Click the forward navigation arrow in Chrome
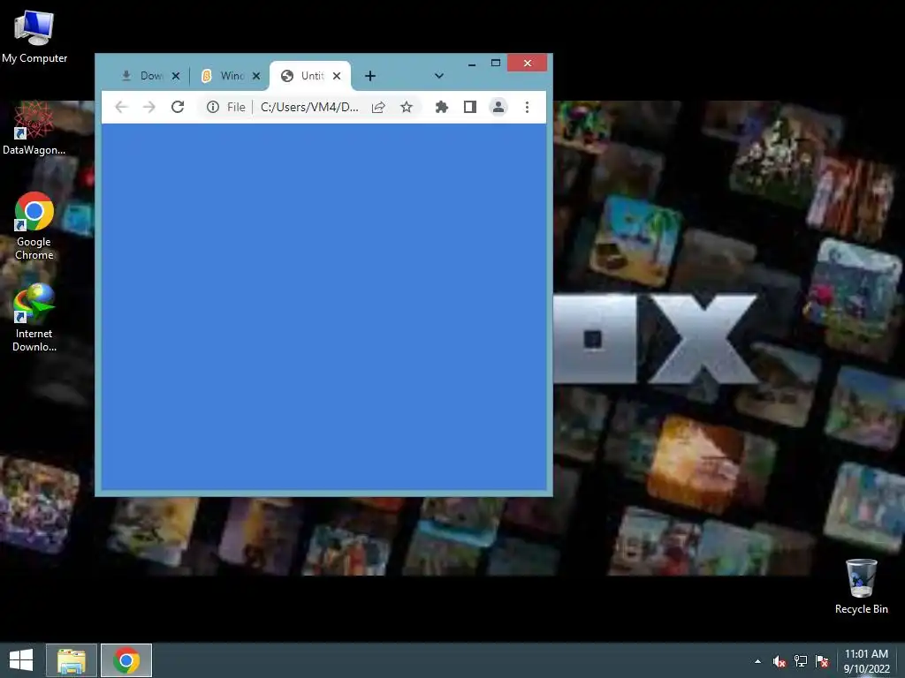Viewport: 905px width, 678px height. (149, 107)
